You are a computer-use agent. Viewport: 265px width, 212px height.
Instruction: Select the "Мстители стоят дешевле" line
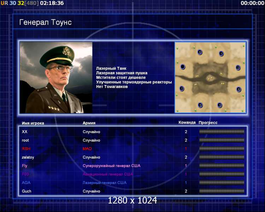point(121,77)
